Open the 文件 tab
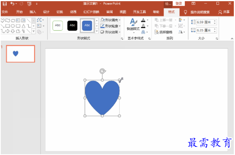This screenshot has height=155, width=235. 5,12
